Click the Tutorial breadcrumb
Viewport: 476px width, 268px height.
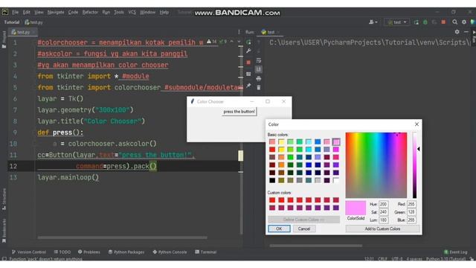pyautogui.click(x=12, y=22)
